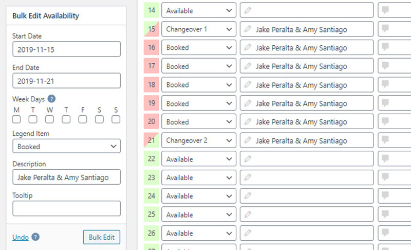Open tooltip comment icon for day 24

[x=385, y=195]
